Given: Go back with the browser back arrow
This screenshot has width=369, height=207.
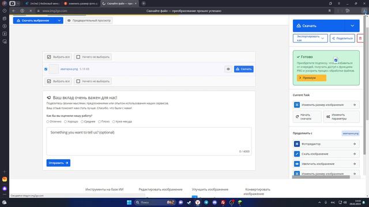Looking at the screenshot, I should pos(14,11).
